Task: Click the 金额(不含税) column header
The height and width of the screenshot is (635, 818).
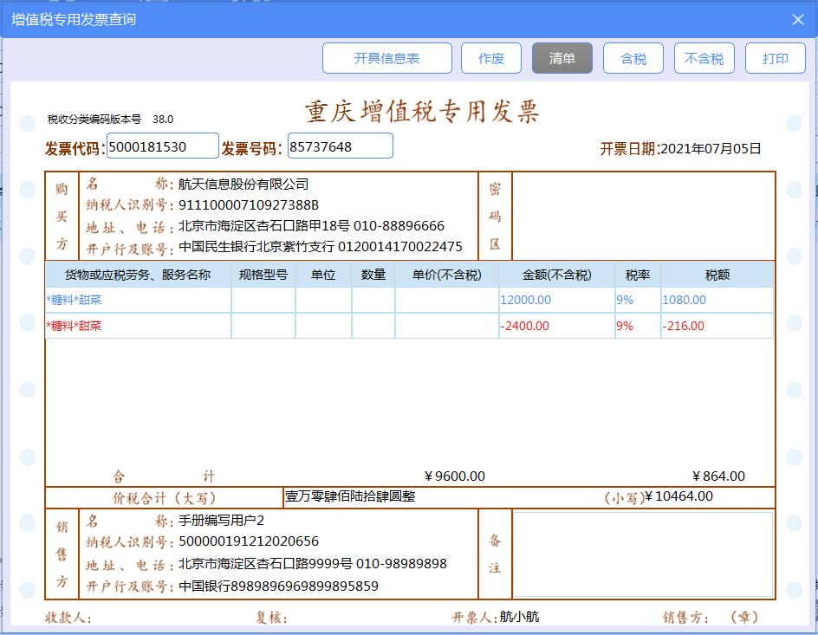Action: click(x=557, y=273)
